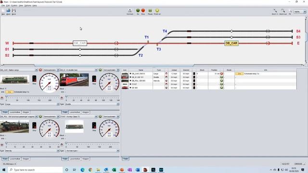Toggle the green active indicator for DB_IC train
The image size is (308, 173).
101,70
